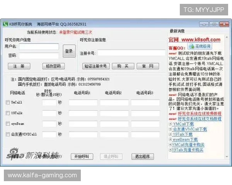Check the 会友通VIVICall option

(x=8, y=134)
